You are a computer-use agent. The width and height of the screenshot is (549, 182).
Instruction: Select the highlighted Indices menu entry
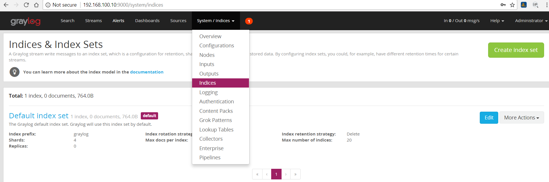coord(220,83)
